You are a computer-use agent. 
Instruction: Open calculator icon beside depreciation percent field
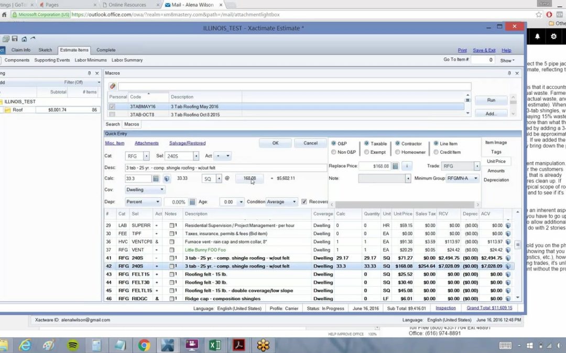(192, 202)
